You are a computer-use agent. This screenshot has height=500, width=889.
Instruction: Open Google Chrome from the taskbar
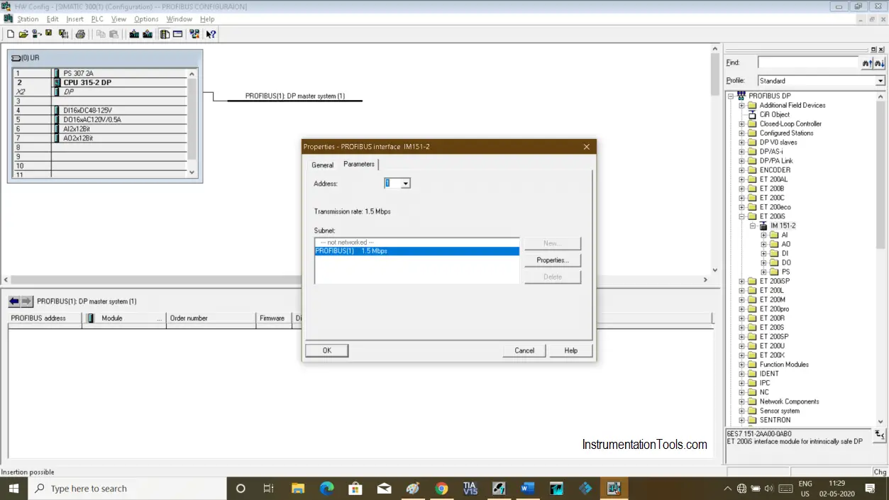441,488
